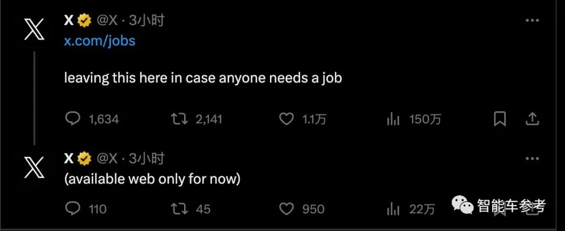Open more options on second post

(532, 158)
